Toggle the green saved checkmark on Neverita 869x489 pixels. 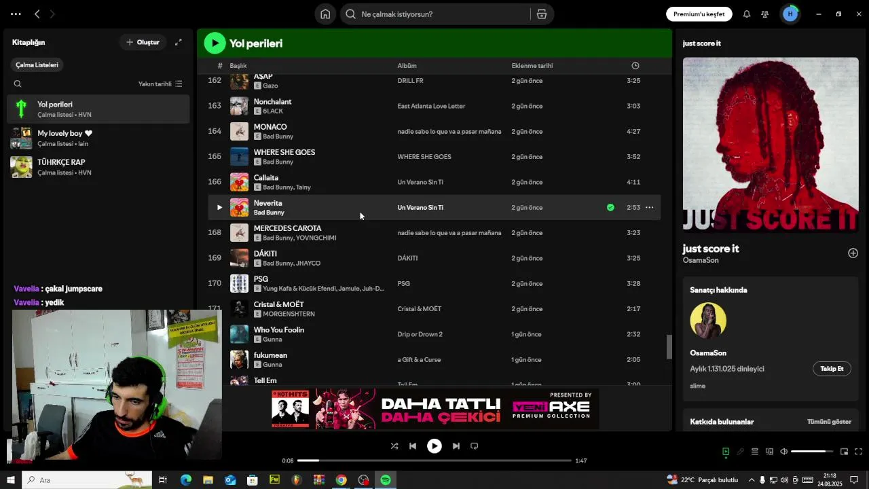(610, 208)
